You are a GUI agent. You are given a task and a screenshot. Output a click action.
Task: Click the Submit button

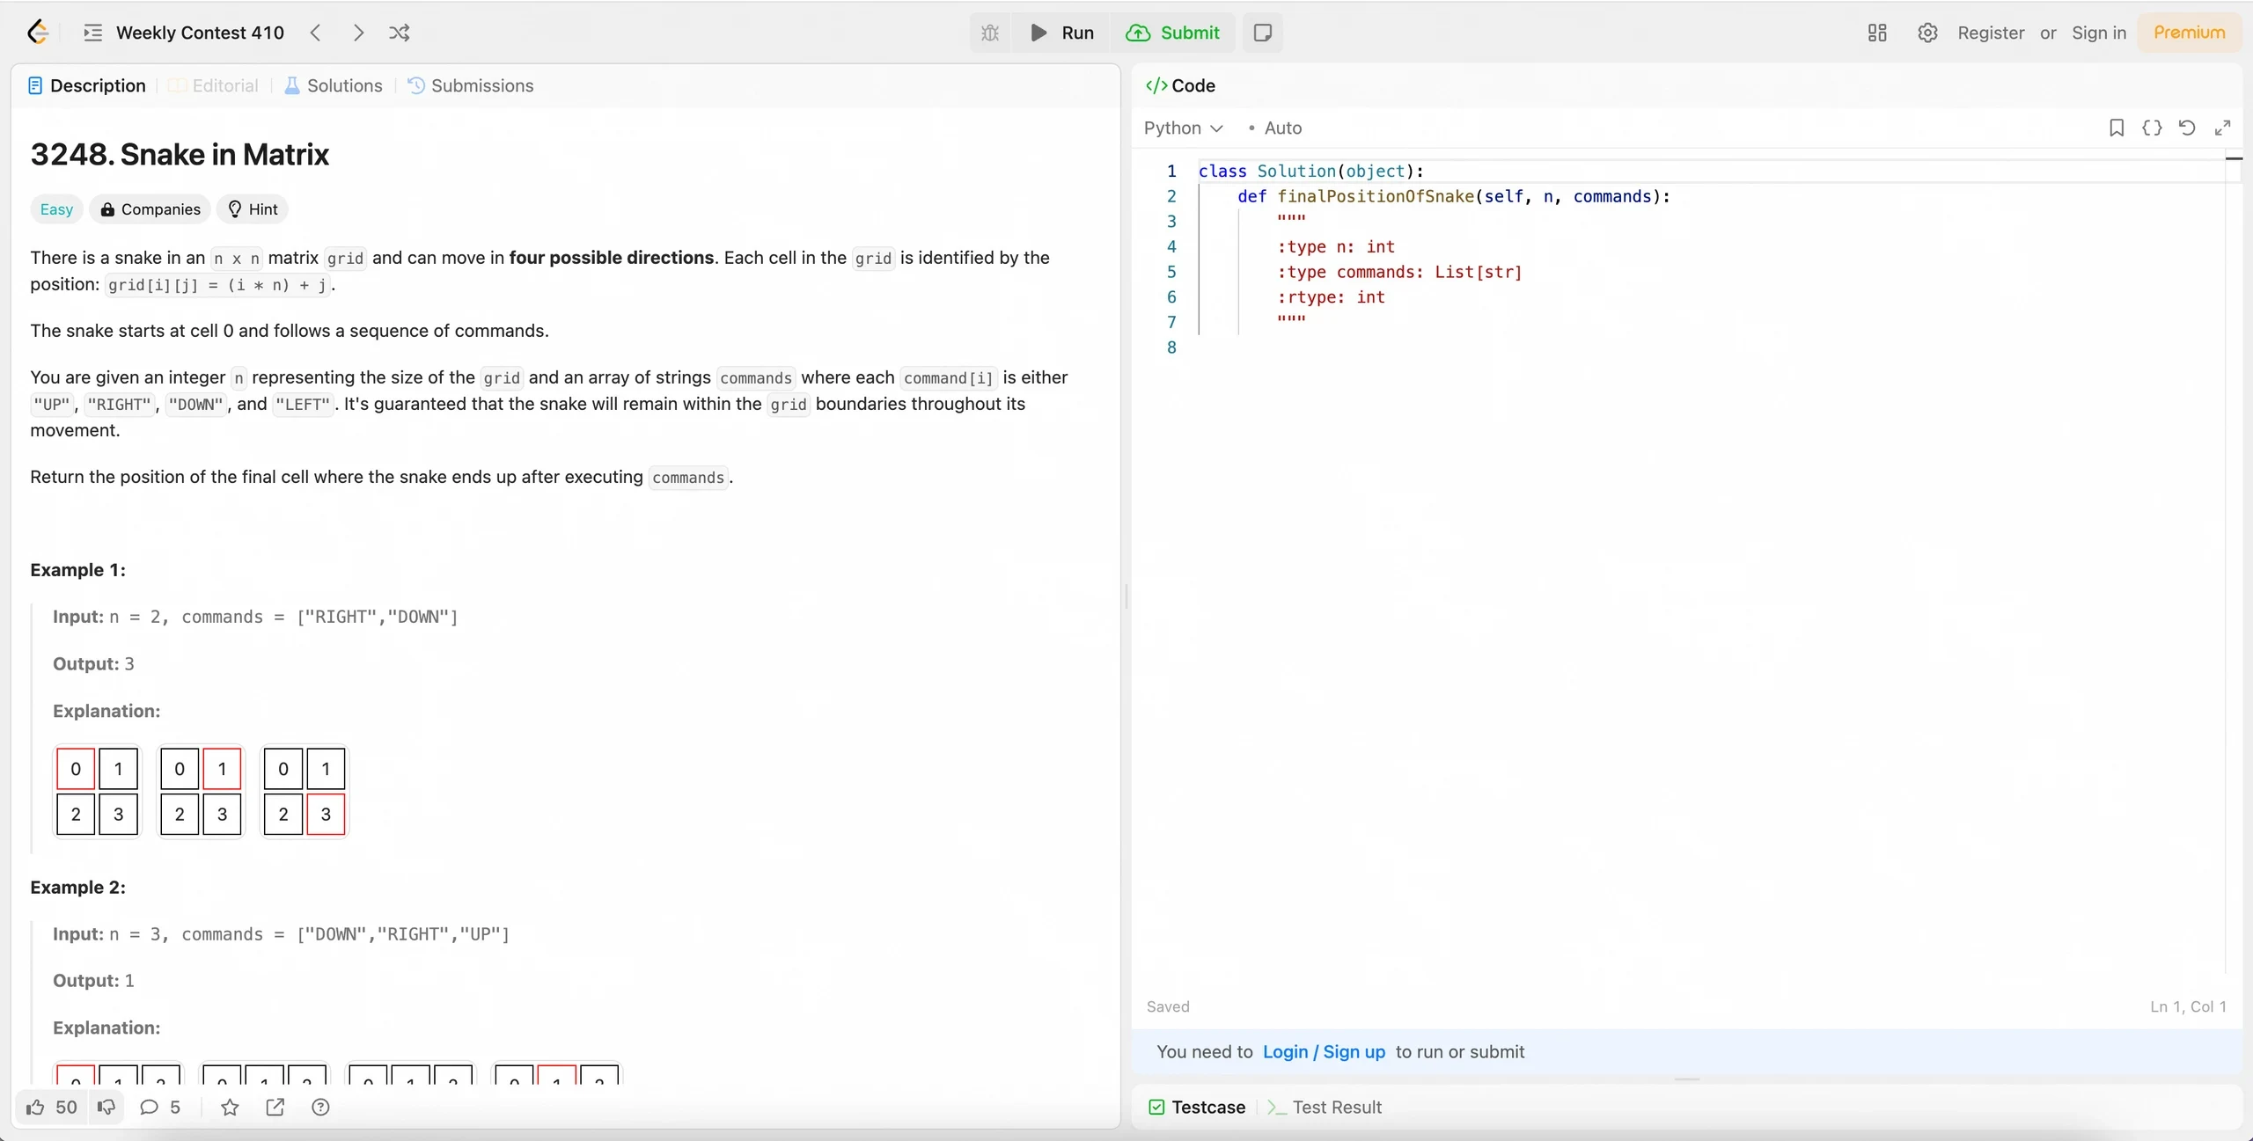point(1173,33)
